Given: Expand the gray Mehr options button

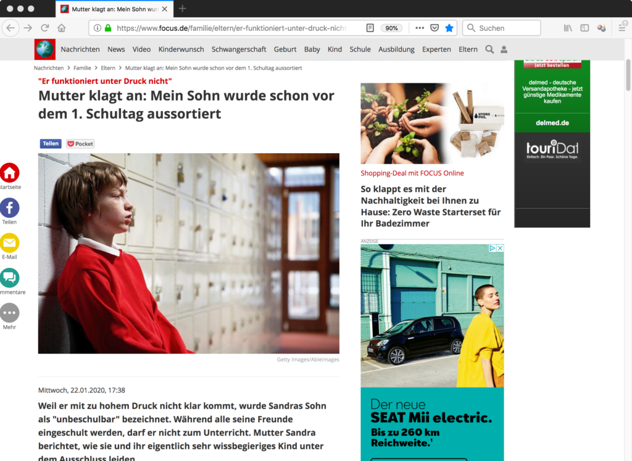Looking at the screenshot, I should click(9, 313).
